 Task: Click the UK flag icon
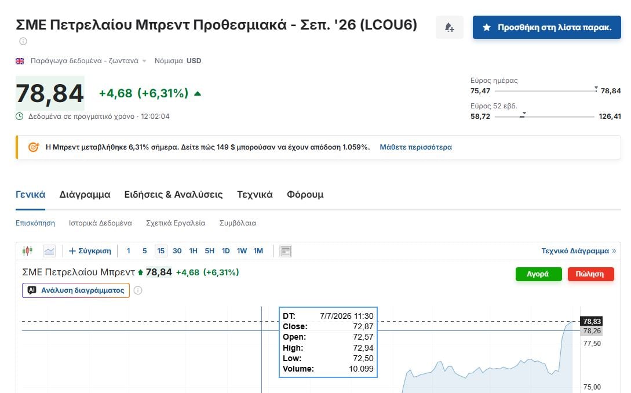pyautogui.click(x=20, y=61)
